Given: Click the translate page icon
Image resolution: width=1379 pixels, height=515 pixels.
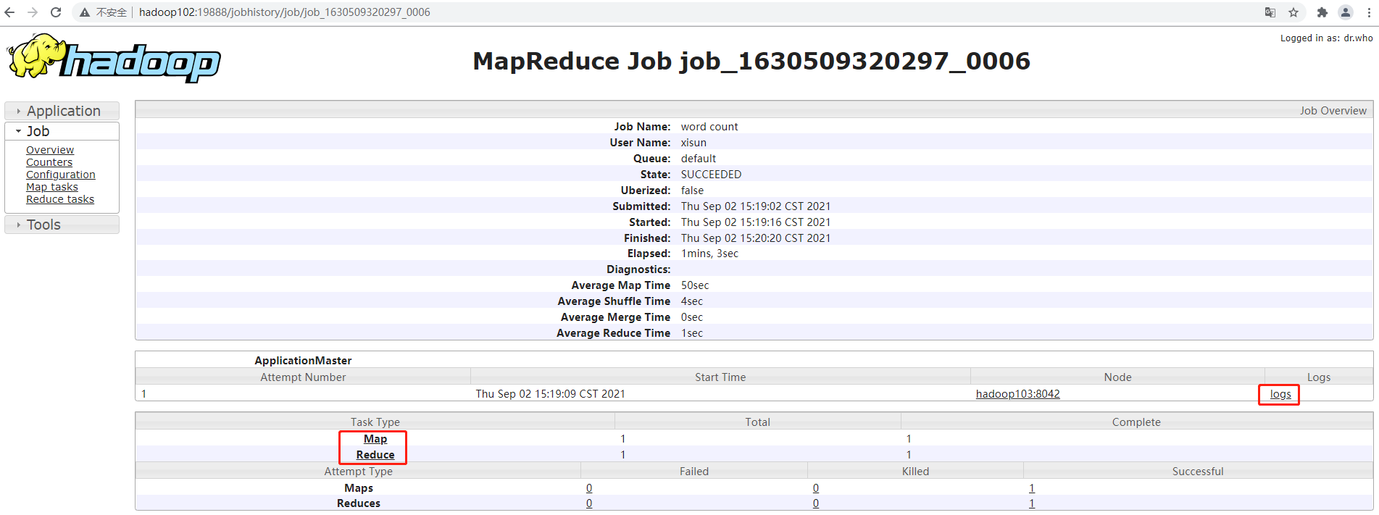Looking at the screenshot, I should (x=1270, y=12).
